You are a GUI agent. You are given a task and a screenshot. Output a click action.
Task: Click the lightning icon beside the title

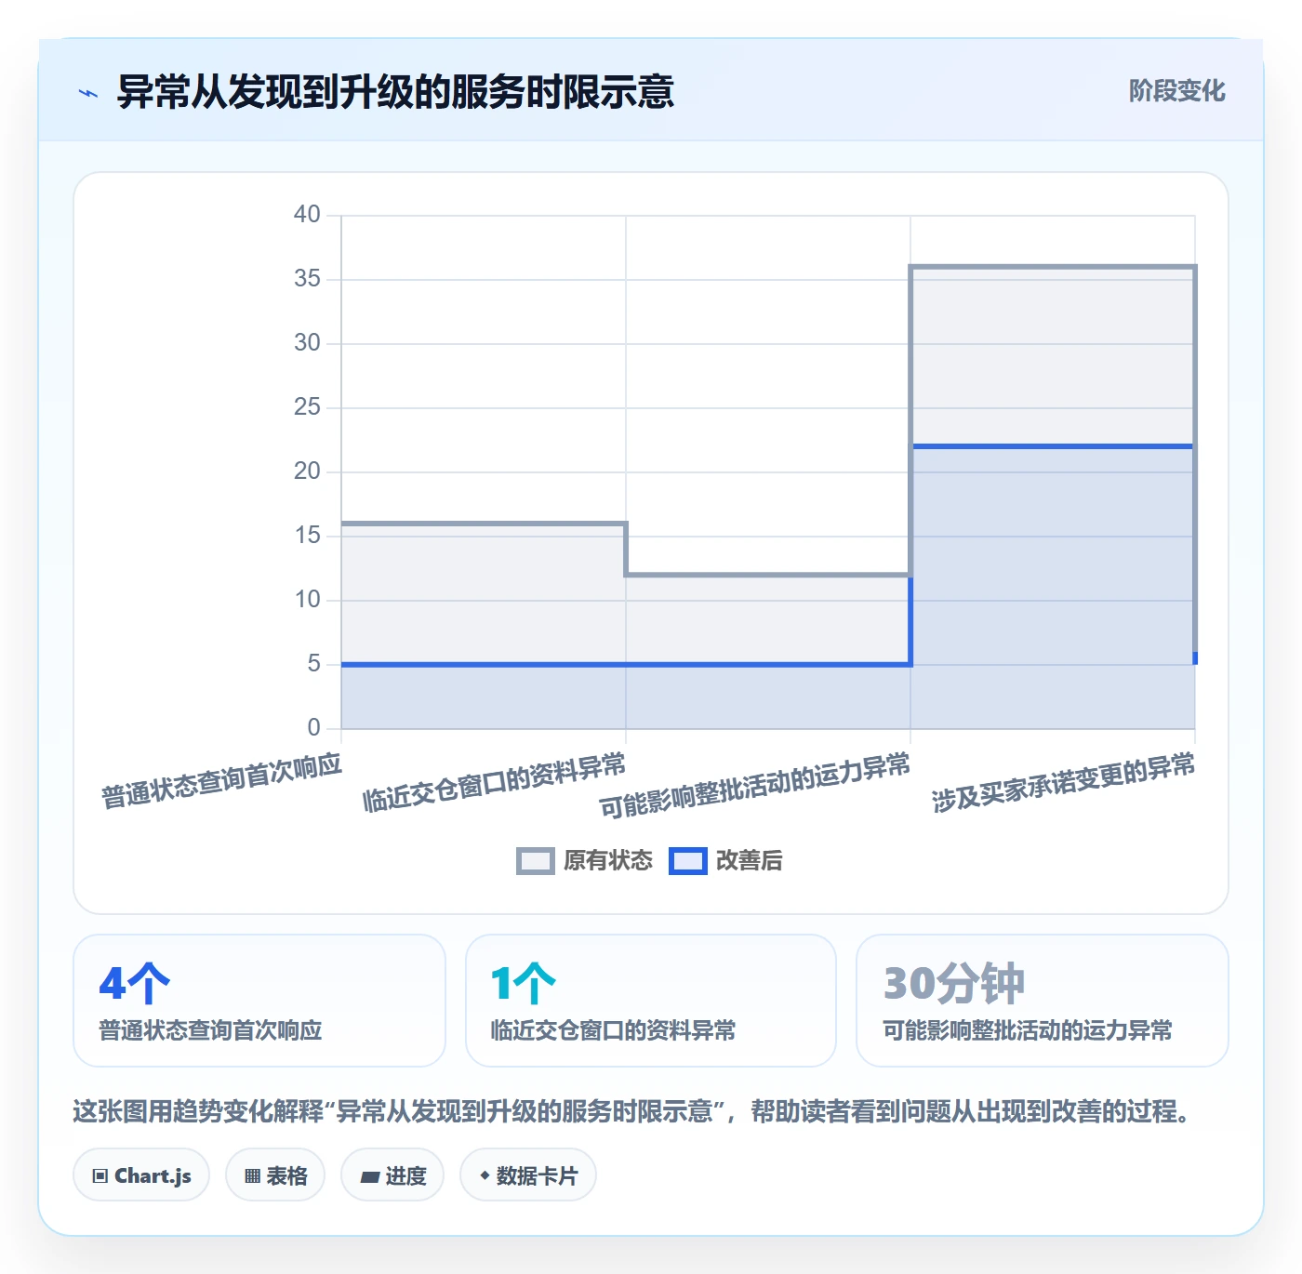(88, 93)
